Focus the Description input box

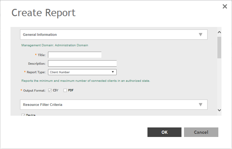click(x=82, y=63)
